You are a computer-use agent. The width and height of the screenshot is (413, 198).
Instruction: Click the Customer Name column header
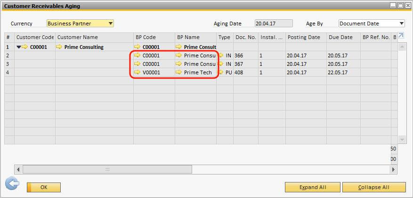click(x=94, y=37)
